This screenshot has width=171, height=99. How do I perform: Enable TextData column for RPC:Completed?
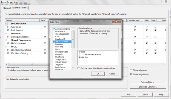pyautogui.click(x=45, y=44)
